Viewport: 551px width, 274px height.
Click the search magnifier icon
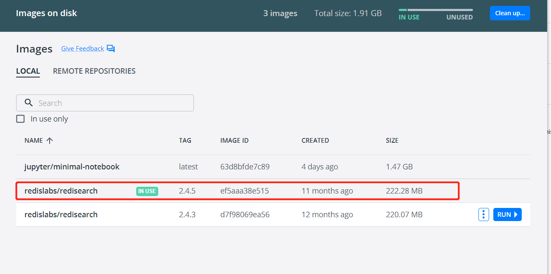(x=28, y=102)
